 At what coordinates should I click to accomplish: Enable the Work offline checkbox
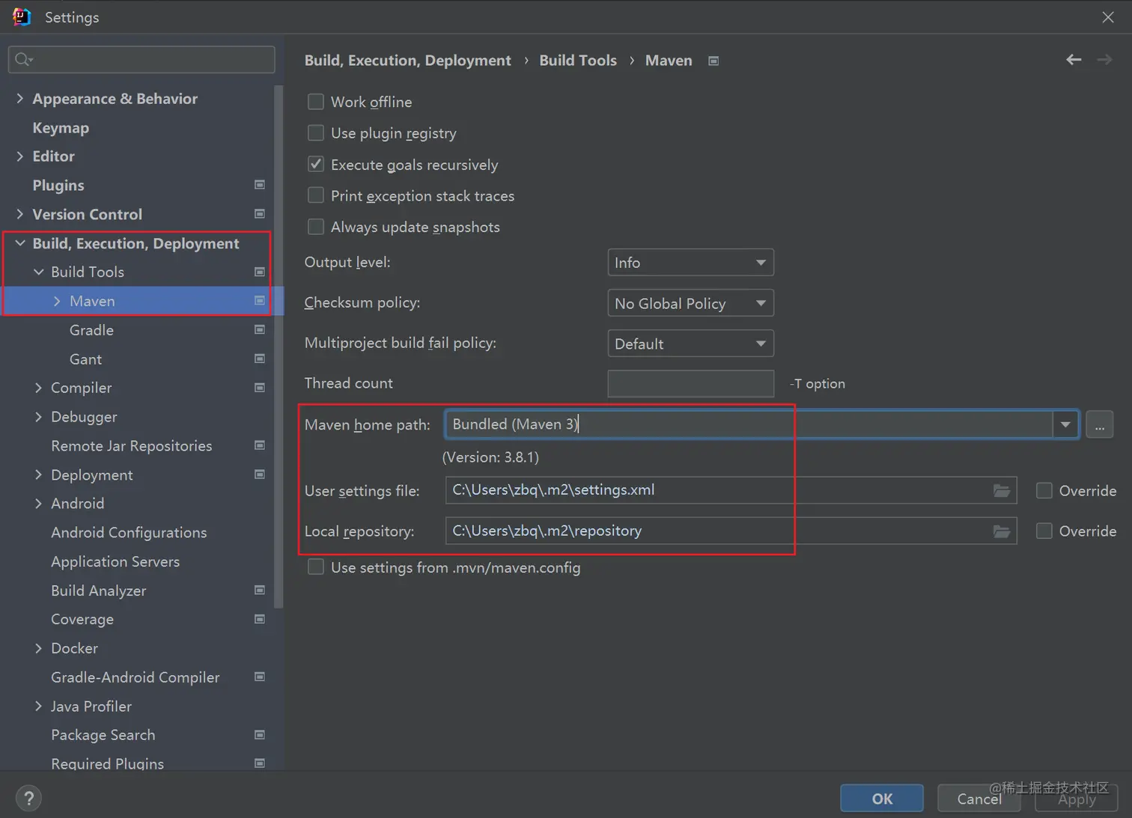coord(316,102)
